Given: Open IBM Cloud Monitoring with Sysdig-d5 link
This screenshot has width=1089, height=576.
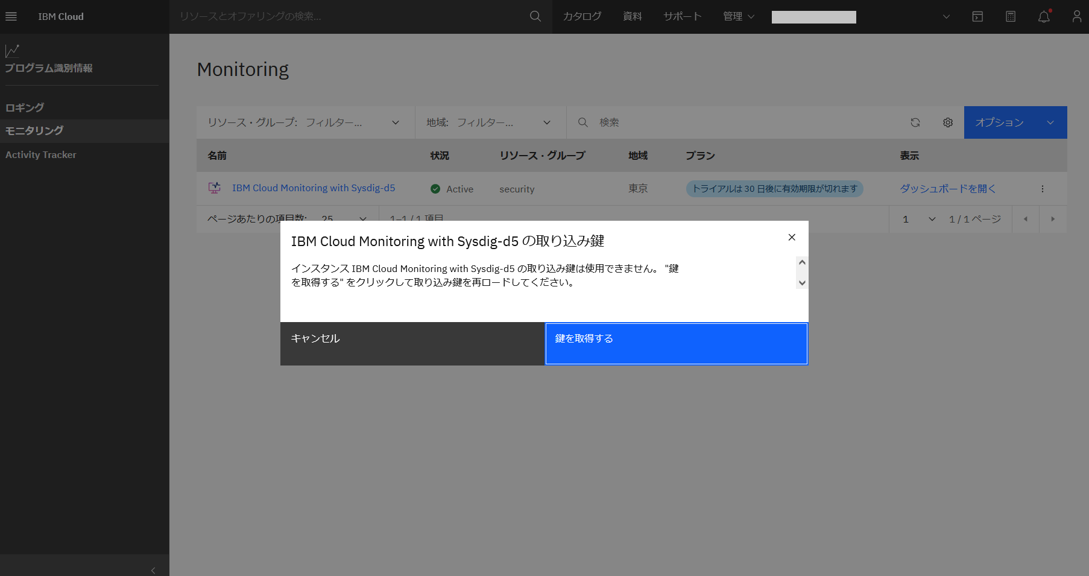Looking at the screenshot, I should tap(314, 188).
